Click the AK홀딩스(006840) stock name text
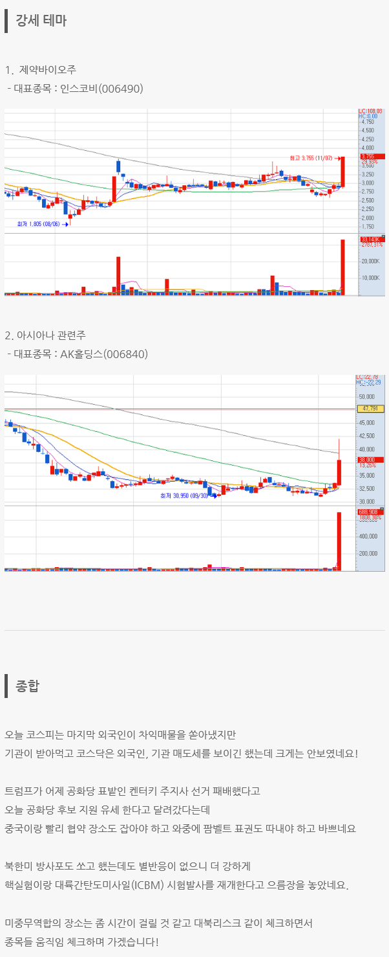The width and height of the screenshot is (389, 957). pos(103,354)
